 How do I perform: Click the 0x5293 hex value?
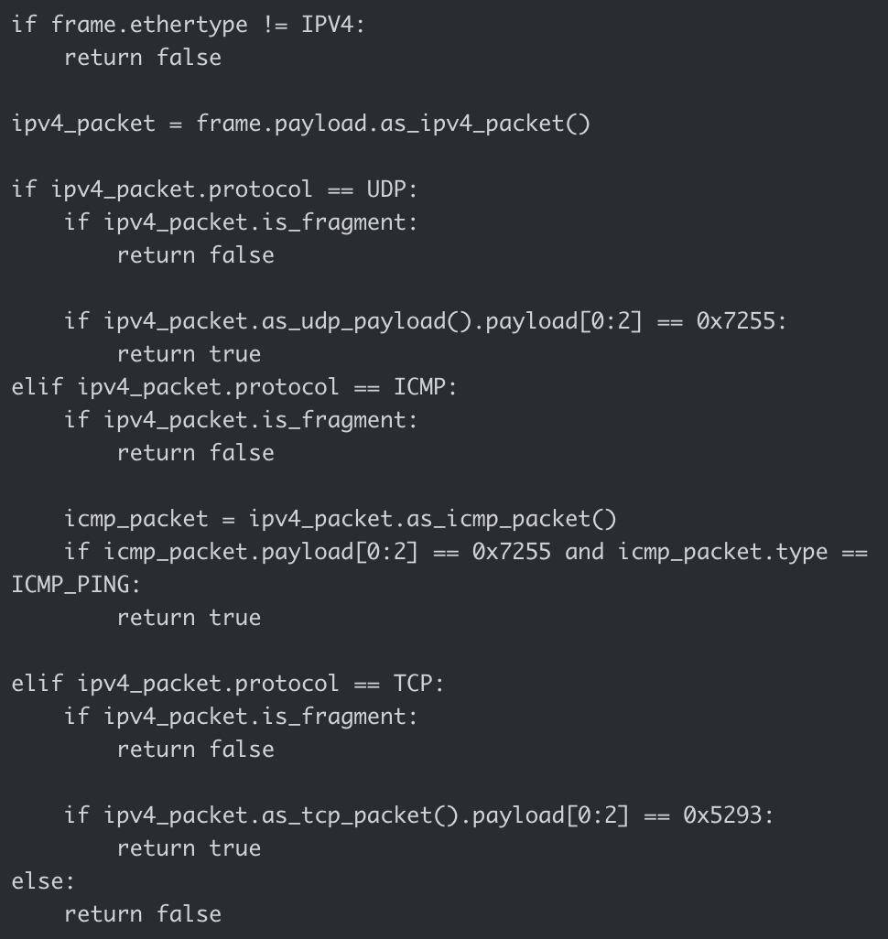tap(722, 815)
